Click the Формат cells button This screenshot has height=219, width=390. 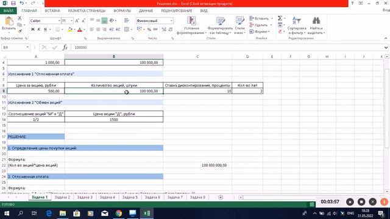pyautogui.click(x=260, y=32)
